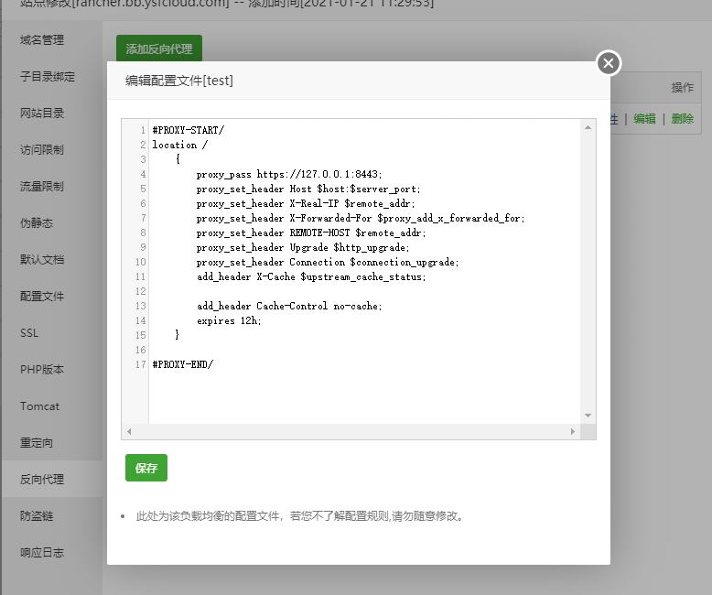The image size is (712, 595).
Task: Click the 删除 link in the table row
Action: tap(682, 119)
